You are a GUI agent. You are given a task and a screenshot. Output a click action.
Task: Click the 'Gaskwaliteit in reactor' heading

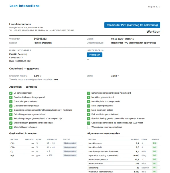coord(23,133)
